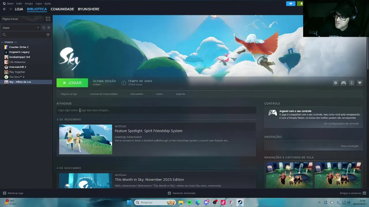369x207 pixels.
Task: Click The Sims 4 game icon
Action: 6,77
